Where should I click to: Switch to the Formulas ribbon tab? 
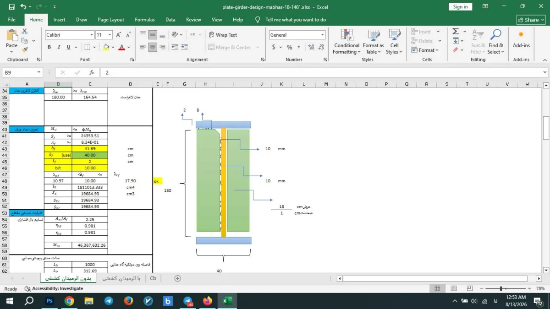[x=144, y=20]
